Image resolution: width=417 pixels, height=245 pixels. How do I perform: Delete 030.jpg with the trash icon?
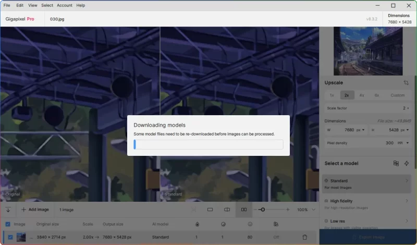pyautogui.click(x=304, y=237)
